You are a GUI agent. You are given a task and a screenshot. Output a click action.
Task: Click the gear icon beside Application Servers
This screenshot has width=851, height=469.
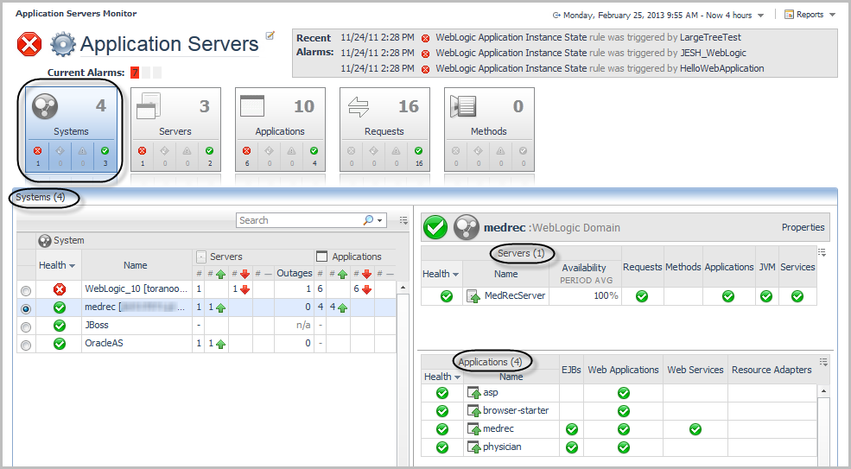(x=62, y=44)
